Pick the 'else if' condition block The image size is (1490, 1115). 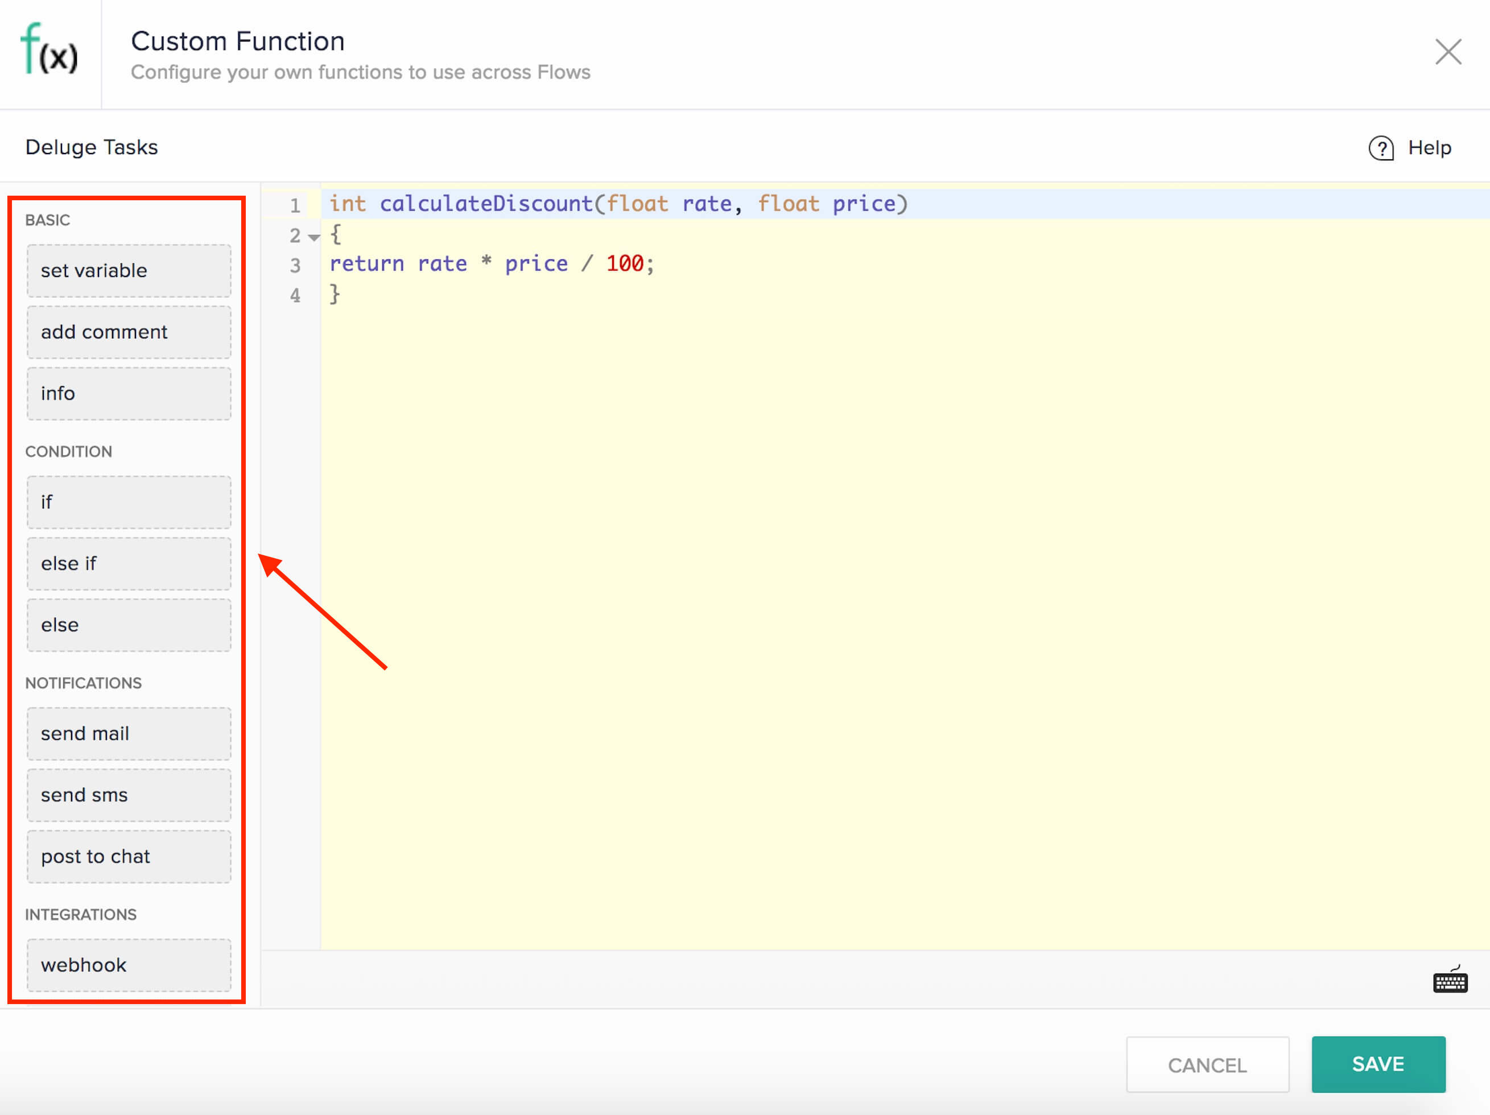tap(129, 563)
